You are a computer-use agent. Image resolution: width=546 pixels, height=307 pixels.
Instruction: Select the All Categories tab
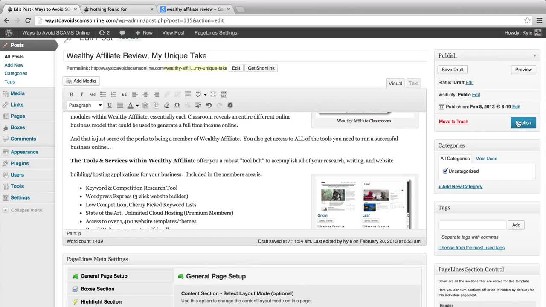click(455, 159)
